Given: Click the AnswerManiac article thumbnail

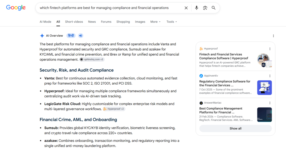Looking at the screenshot, I should click(264, 115).
